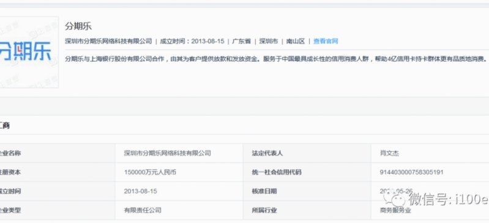Click 深圳市分期乐网络科技有限公司 in the header line
This screenshot has width=489, height=223.
point(108,41)
